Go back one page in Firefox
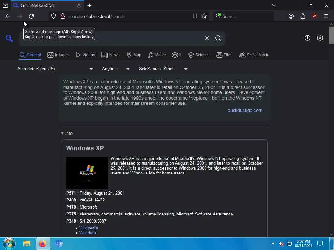The height and width of the screenshot is (250, 334). point(8,16)
